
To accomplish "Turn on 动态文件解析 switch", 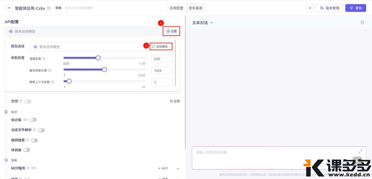I will coord(41,130).
